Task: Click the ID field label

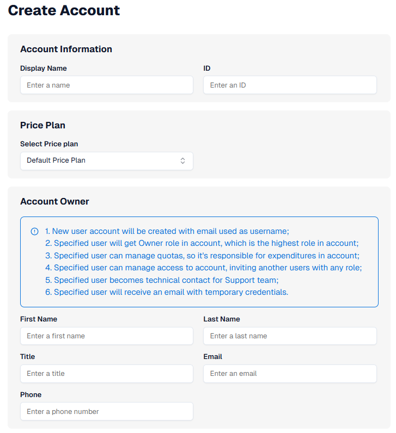Action: (207, 69)
